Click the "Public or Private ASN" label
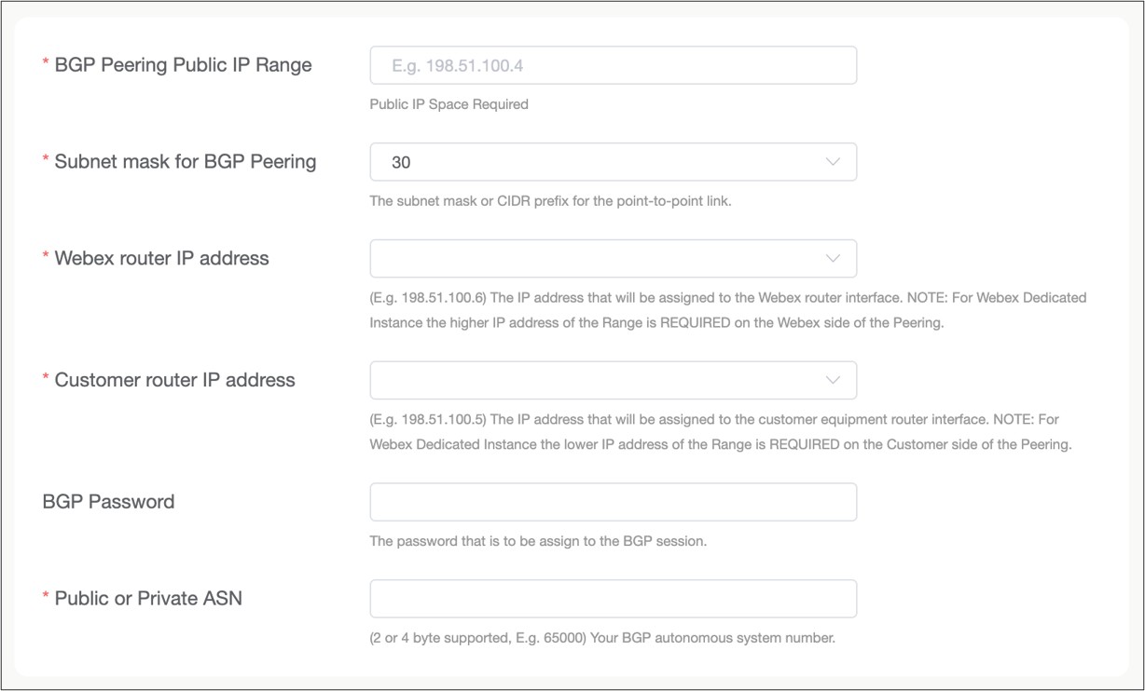This screenshot has width=1145, height=691. (x=148, y=599)
